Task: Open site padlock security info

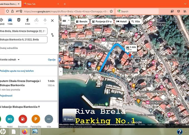Action: click(x=12, y=11)
